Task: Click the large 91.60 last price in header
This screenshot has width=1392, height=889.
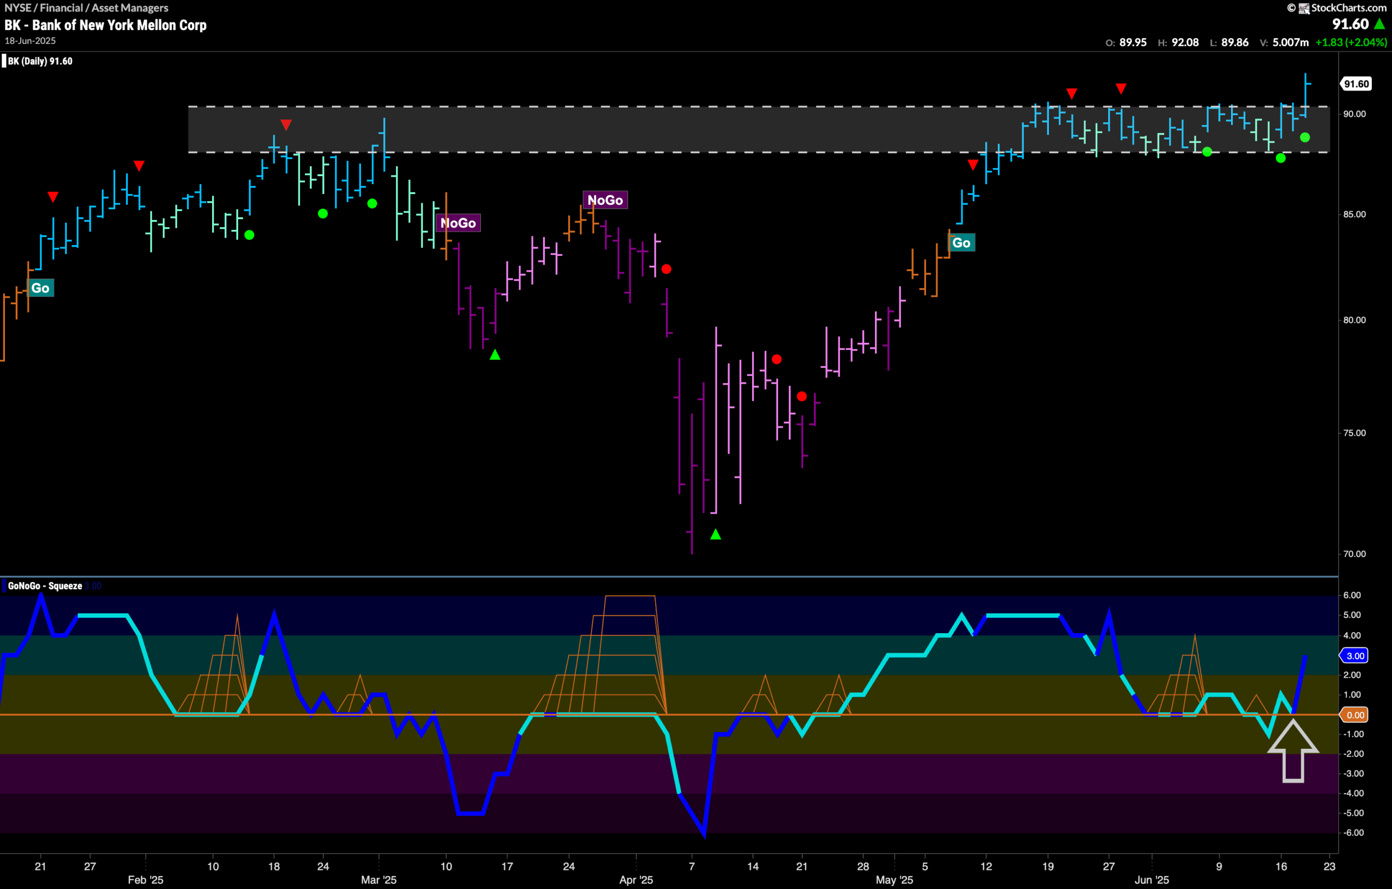Action: 1350,24
